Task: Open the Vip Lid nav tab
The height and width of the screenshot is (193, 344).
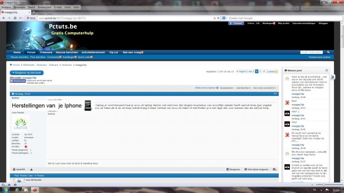Action: click(114, 53)
